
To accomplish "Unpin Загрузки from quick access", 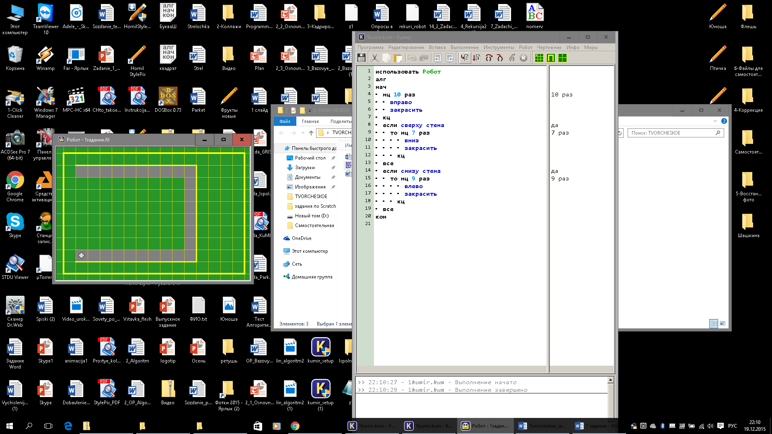I will pos(333,168).
